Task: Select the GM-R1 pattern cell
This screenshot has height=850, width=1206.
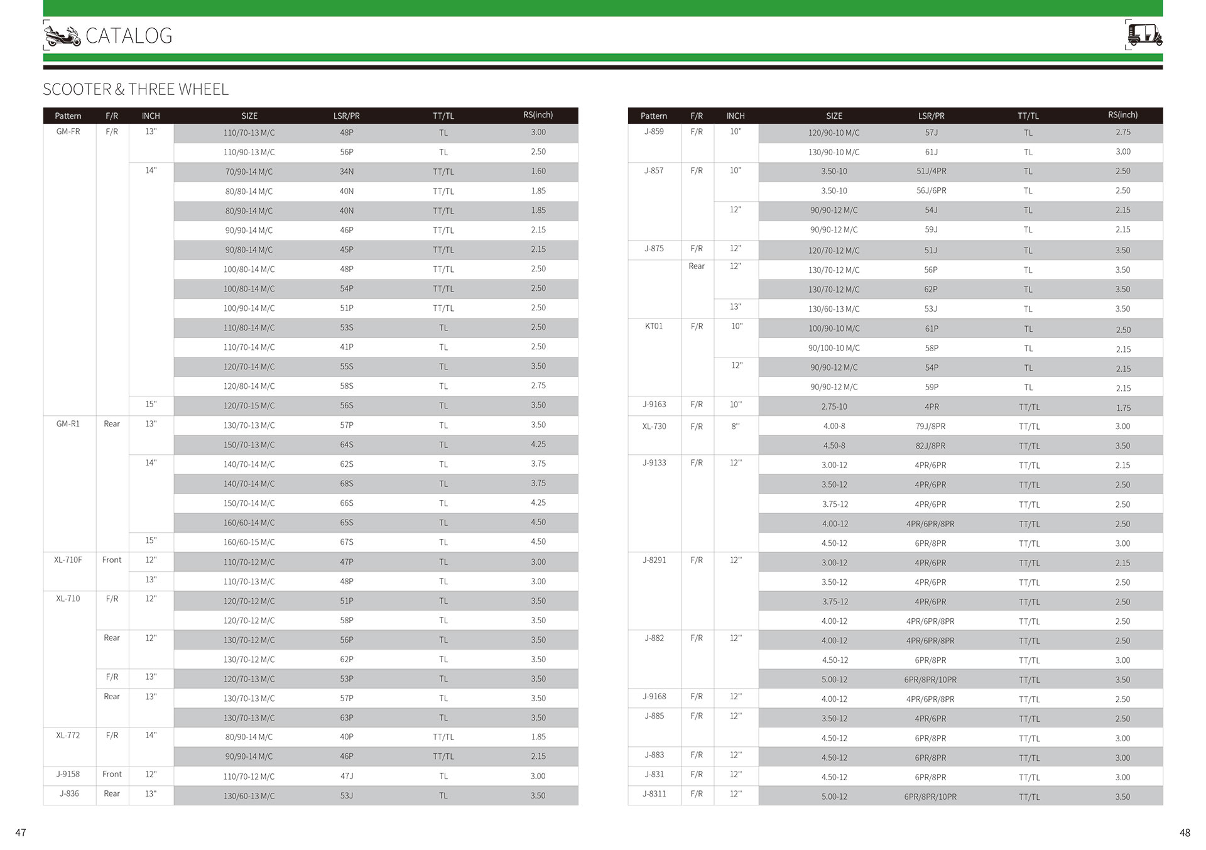Action: tap(68, 424)
